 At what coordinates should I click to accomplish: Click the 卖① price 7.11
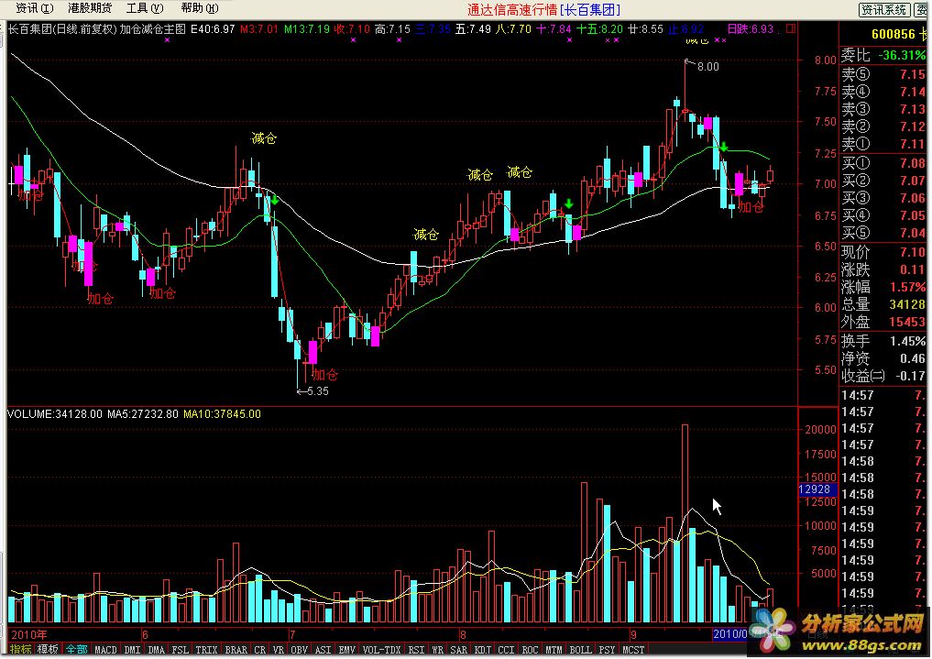(x=913, y=144)
